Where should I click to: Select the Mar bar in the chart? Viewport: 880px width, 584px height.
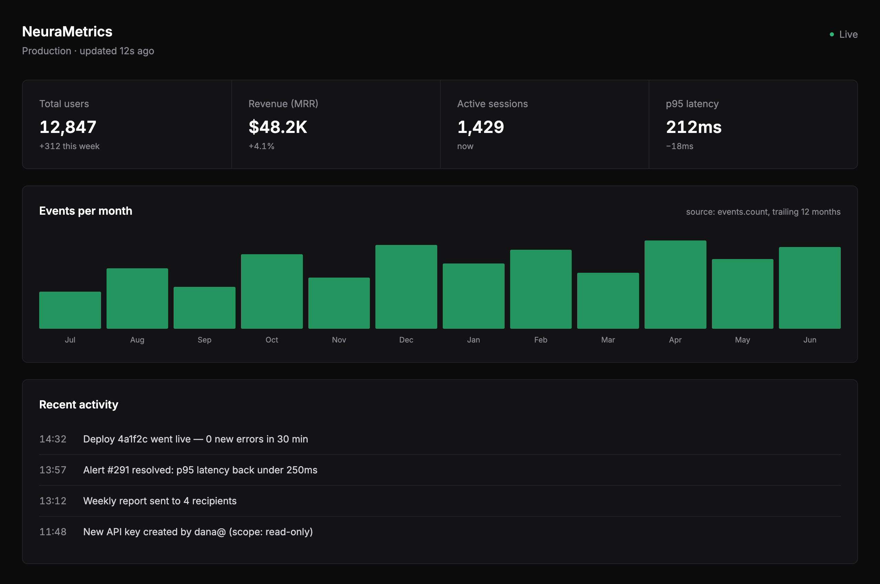point(608,301)
